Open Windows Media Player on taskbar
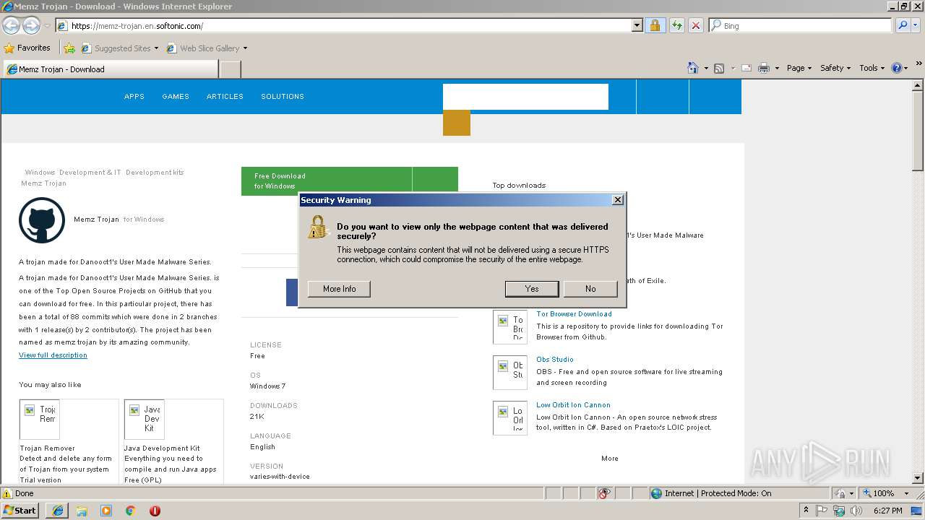The image size is (925, 520). (106, 511)
